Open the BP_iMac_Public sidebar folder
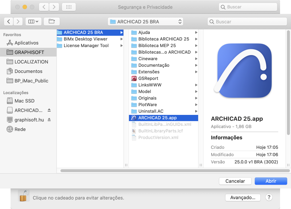Image resolution: width=291 pixels, height=209 pixels. click(27, 81)
